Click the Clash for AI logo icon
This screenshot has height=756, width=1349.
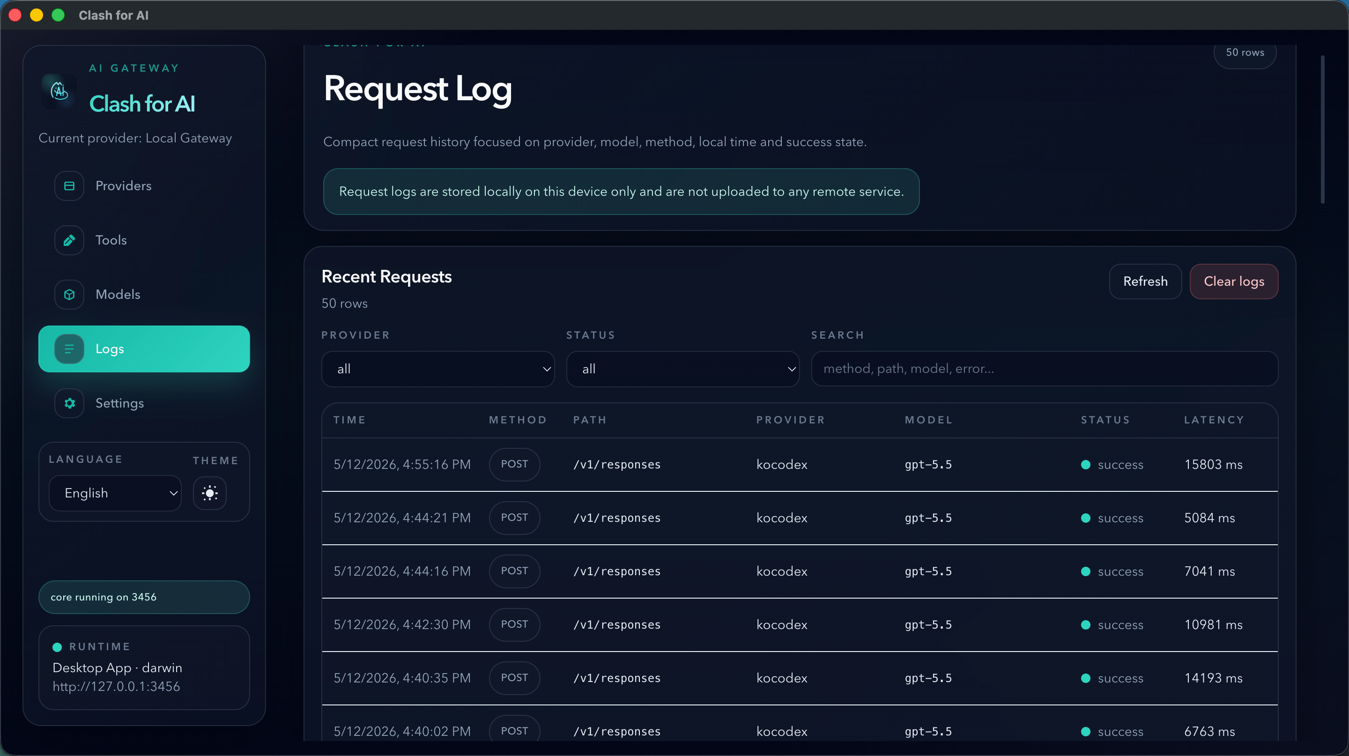(x=59, y=90)
